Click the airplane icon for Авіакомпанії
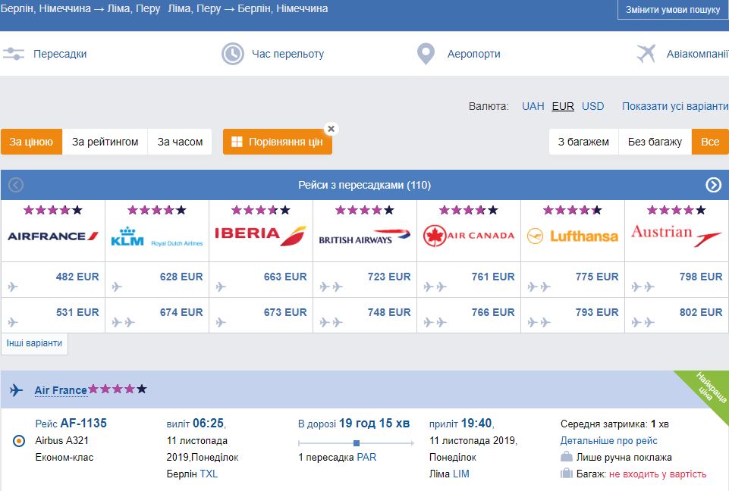The image size is (729, 491). pyautogui.click(x=646, y=54)
